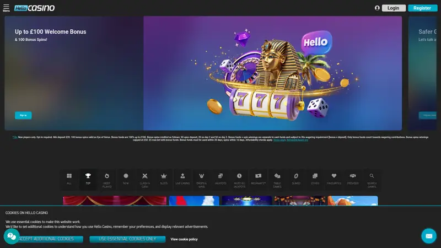Select the All games category
The width and height of the screenshot is (441, 248).
point(69,179)
